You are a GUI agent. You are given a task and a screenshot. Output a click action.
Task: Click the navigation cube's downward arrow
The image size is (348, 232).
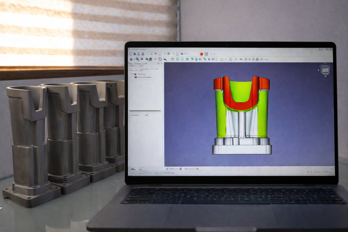(x=326, y=76)
